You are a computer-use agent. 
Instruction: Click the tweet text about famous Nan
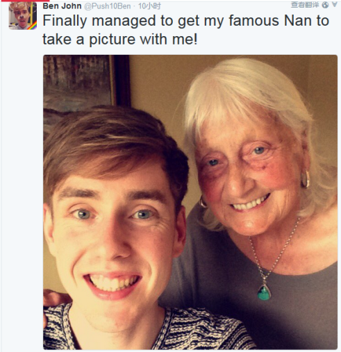tap(186, 30)
